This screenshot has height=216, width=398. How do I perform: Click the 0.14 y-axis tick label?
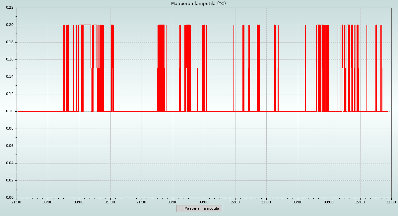[10, 77]
